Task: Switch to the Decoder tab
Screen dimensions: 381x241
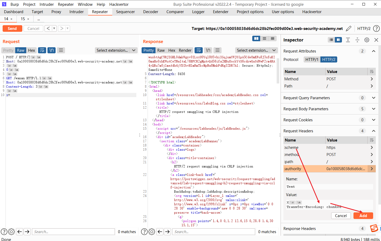Action: [151, 12]
